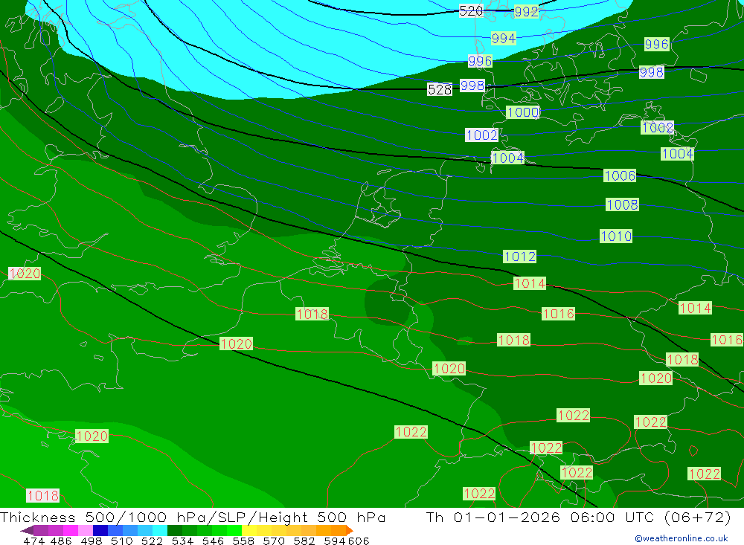Viewport: 744px width, 545px height.
Task: Click the legend value 546
Action: tap(213, 541)
